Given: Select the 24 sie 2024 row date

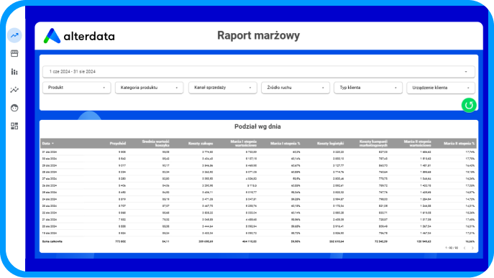Looking at the screenshot, I should coord(50,199).
